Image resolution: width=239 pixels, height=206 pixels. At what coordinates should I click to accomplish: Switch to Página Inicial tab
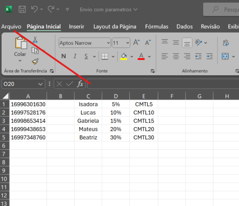click(x=44, y=27)
